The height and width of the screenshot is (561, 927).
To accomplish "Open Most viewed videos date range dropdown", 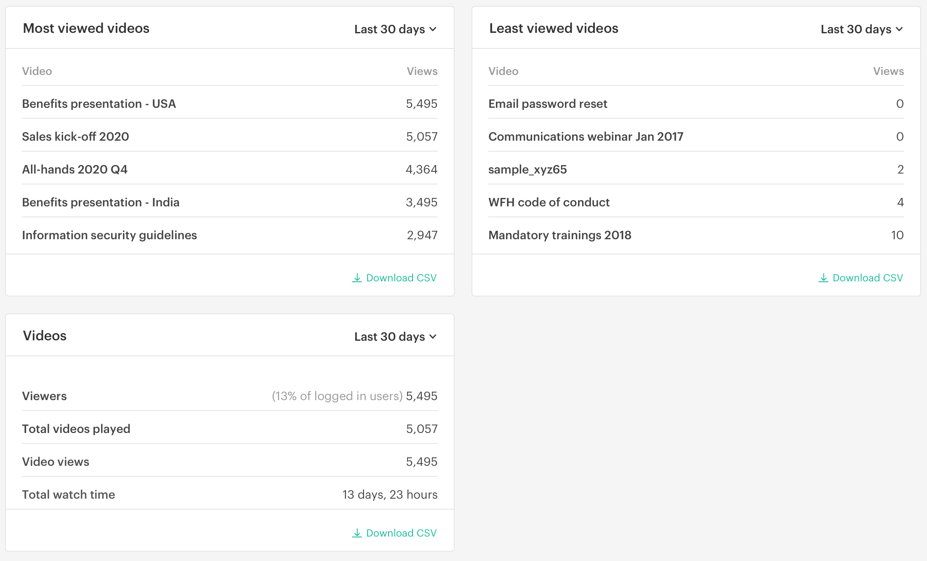I will click(x=395, y=29).
